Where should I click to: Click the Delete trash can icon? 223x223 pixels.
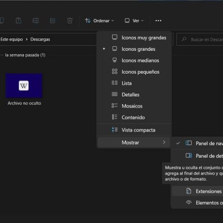pos(70,21)
